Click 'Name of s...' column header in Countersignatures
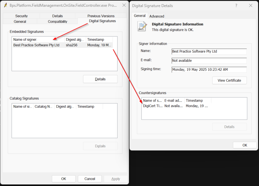This screenshot has height=186, width=259. [x=153, y=100]
